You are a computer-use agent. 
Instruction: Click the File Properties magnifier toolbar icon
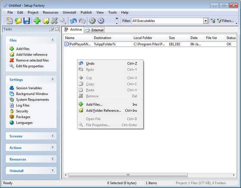click(x=63, y=21)
